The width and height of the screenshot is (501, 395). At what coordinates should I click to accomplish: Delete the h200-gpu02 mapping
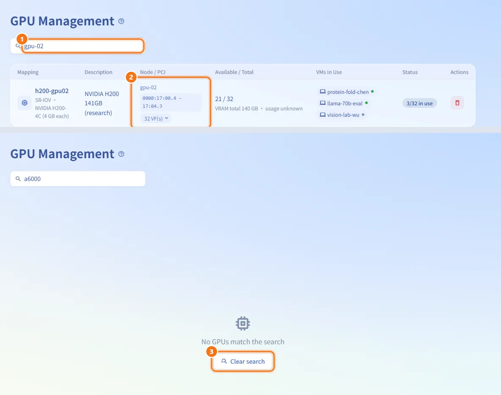point(457,103)
